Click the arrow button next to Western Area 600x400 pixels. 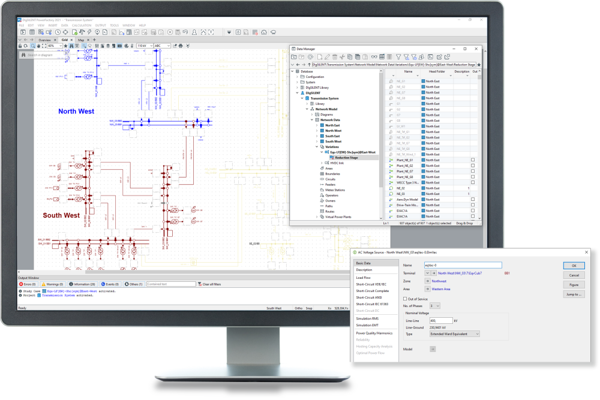click(x=427, y=289)
